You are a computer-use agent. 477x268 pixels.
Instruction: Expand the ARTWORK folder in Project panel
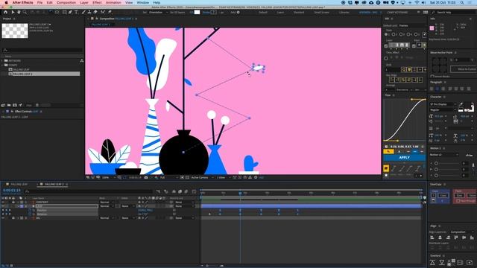coord(2,61)
